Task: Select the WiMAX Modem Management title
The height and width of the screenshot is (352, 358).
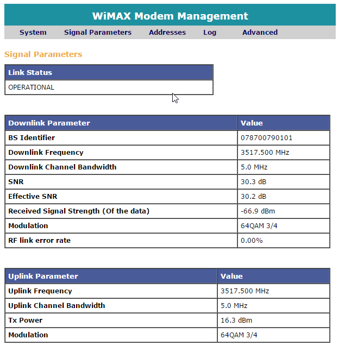Action: (x=170, y=16)
